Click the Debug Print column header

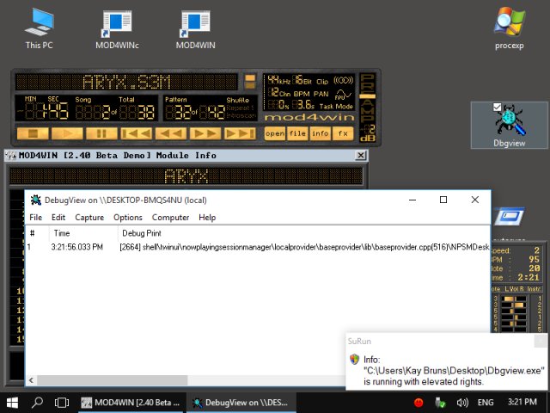coord(303,233)
